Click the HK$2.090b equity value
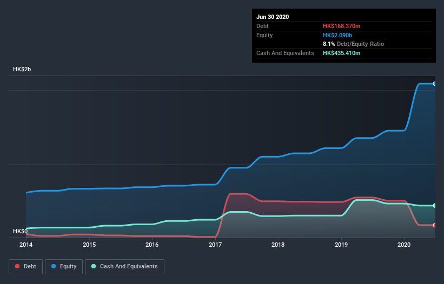This screenshot has width=444, height=284. tap(337, 35)
